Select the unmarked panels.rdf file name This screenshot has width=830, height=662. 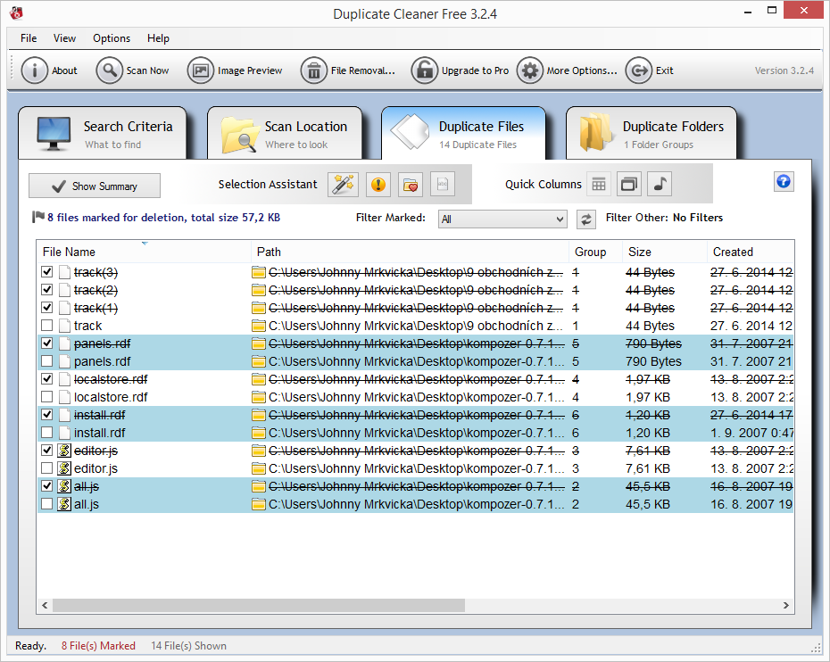(x=102, y=361)
